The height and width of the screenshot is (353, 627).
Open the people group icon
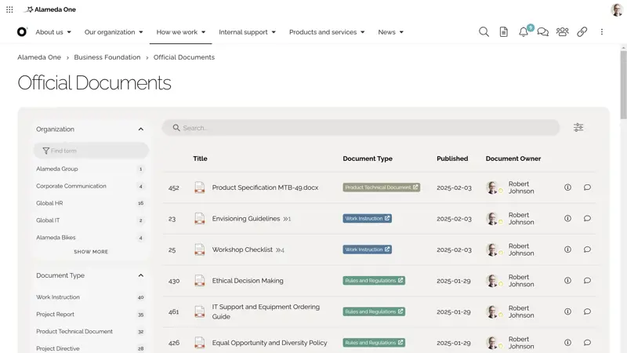(562, 31)
